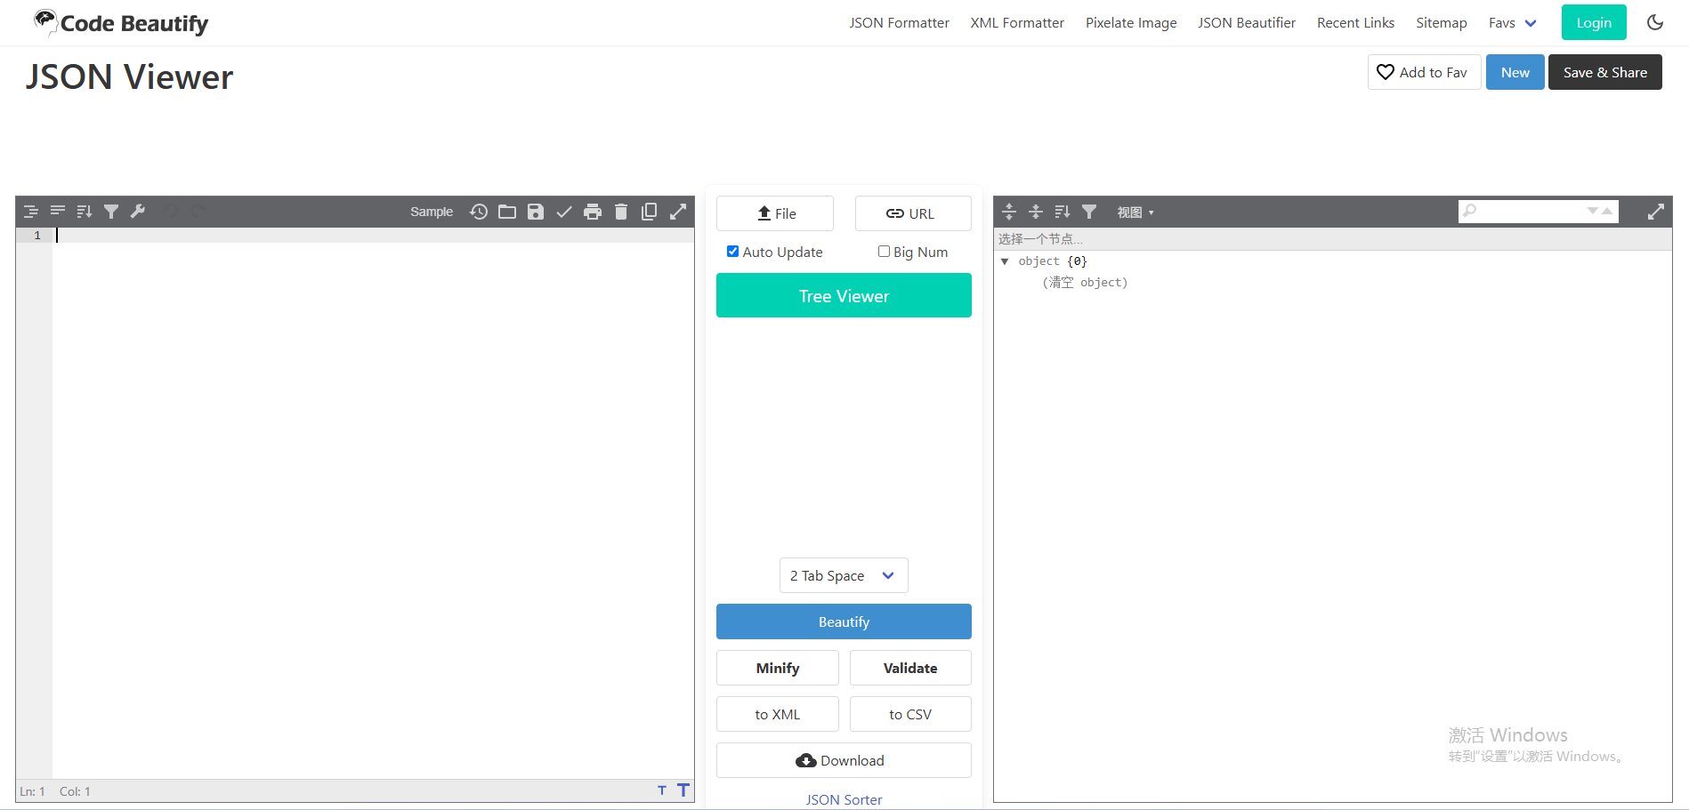Click the trash can clear icon
This screenshot has height=810, width=1689.
point(621,212)
